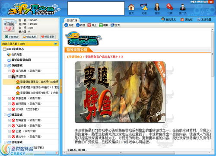Click the 李逵劈鱼 game banner image

pos(120,92)
